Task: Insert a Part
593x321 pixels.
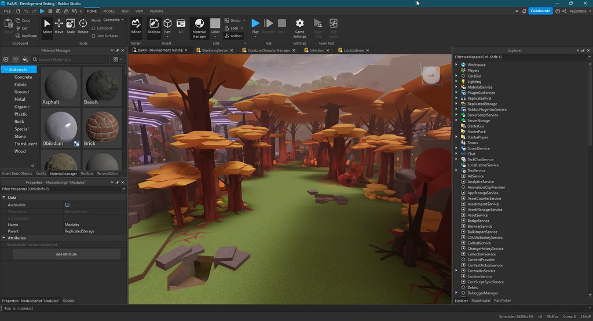Action: point(167,27)
